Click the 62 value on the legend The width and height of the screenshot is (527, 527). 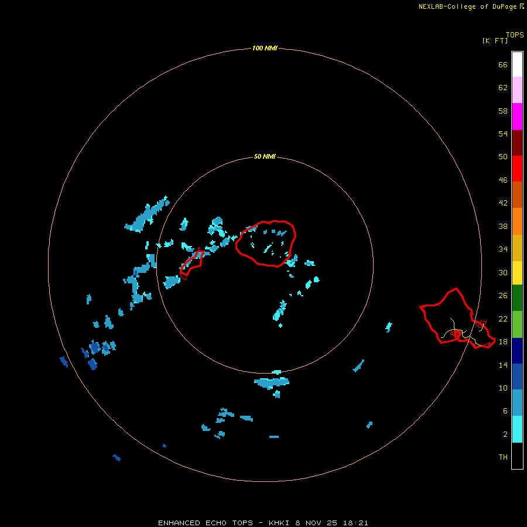[503, 88]
